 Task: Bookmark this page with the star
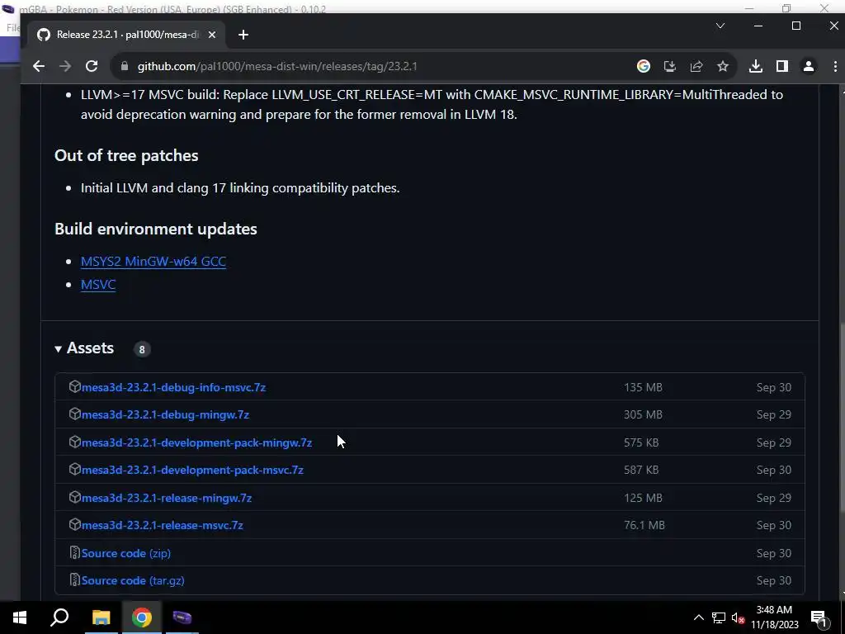click(723, 66)
